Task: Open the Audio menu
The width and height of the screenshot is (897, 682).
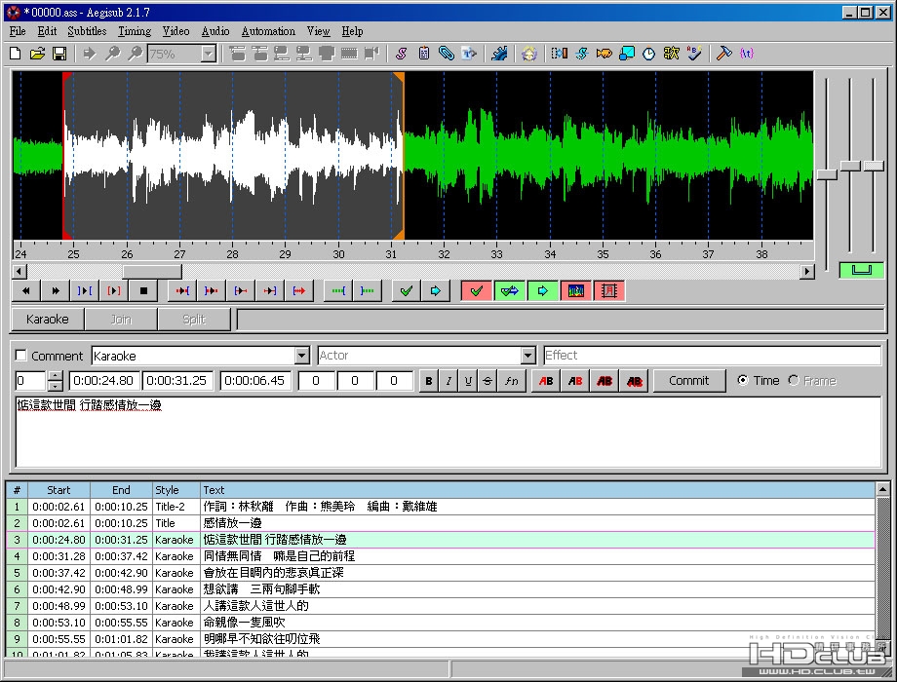Action: tap(215, 31)
